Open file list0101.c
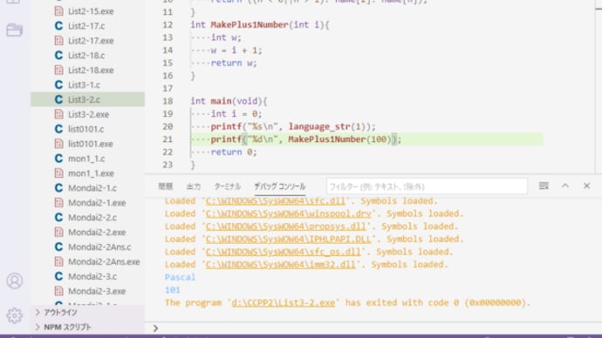The width and height of the screenshot is (602, 338). tap(86, 129)
